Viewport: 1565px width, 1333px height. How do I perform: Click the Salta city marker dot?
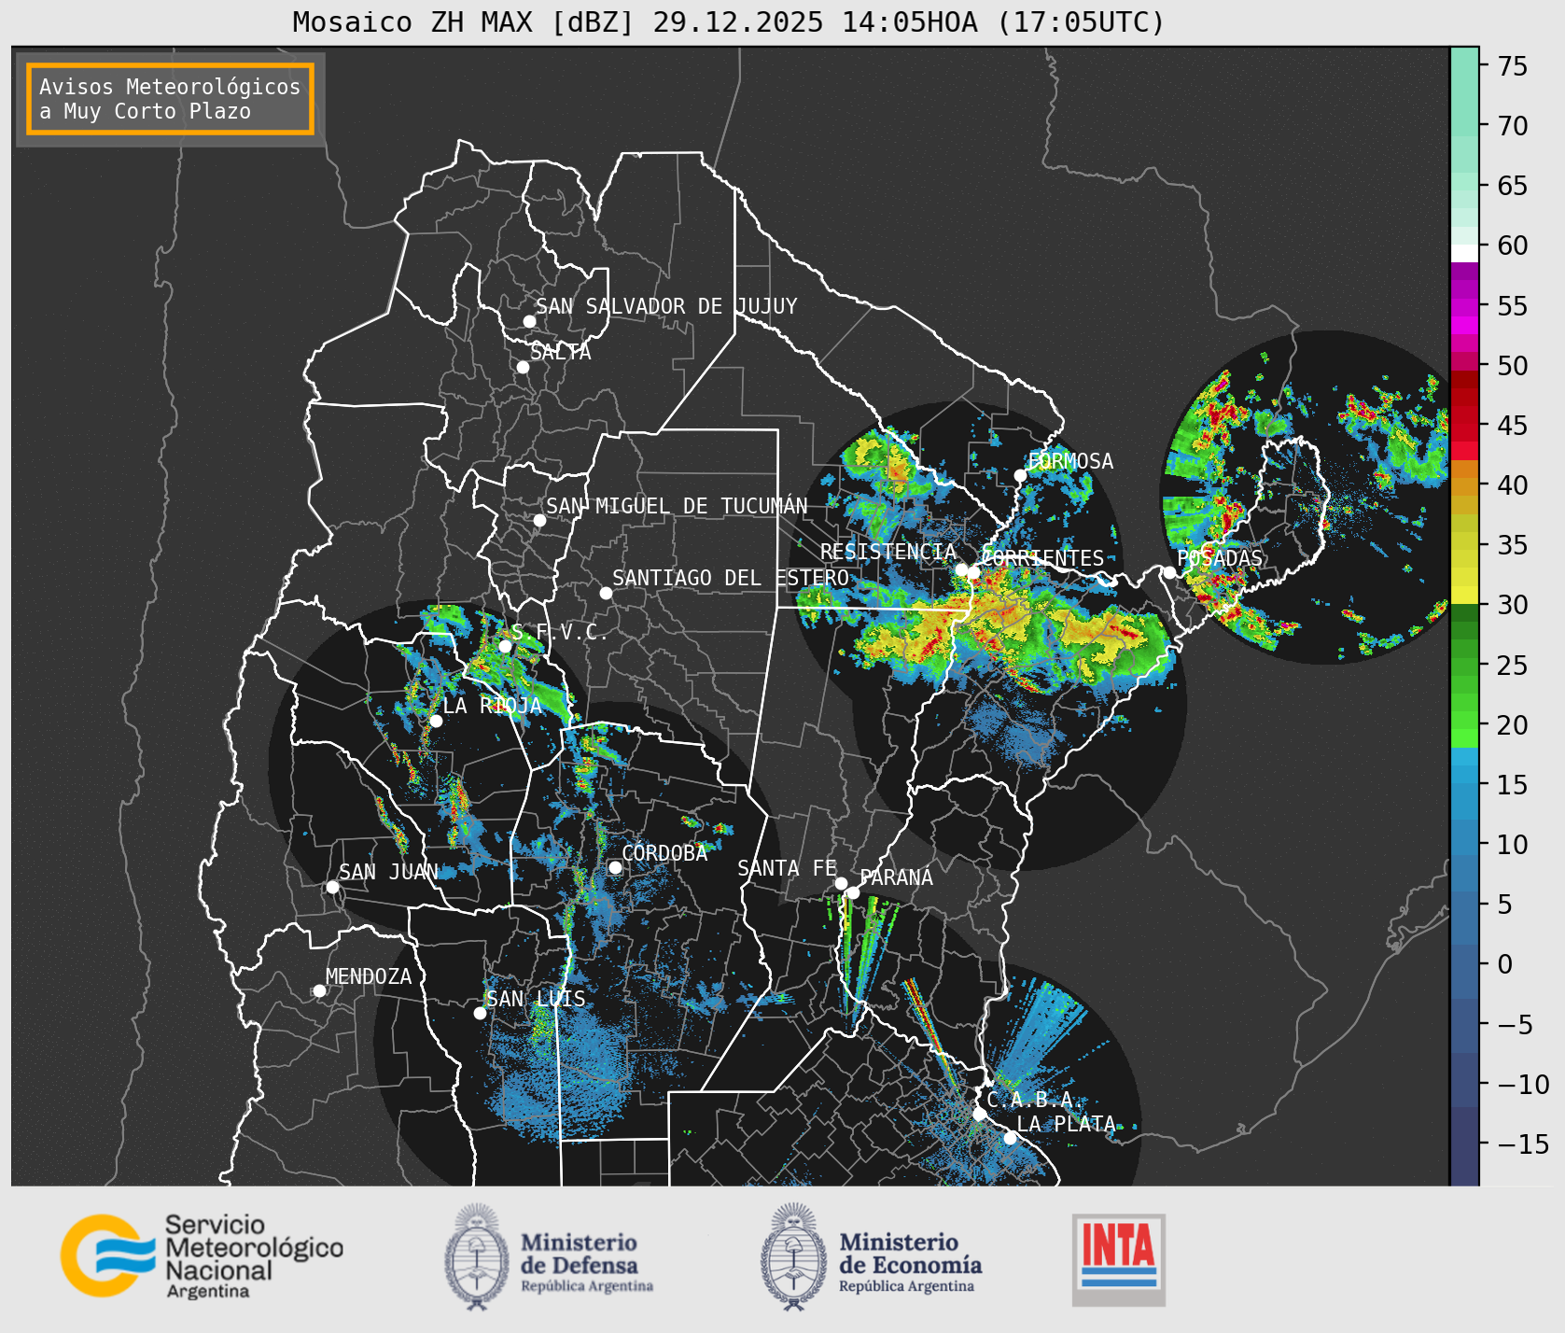(x=524, y=367)
